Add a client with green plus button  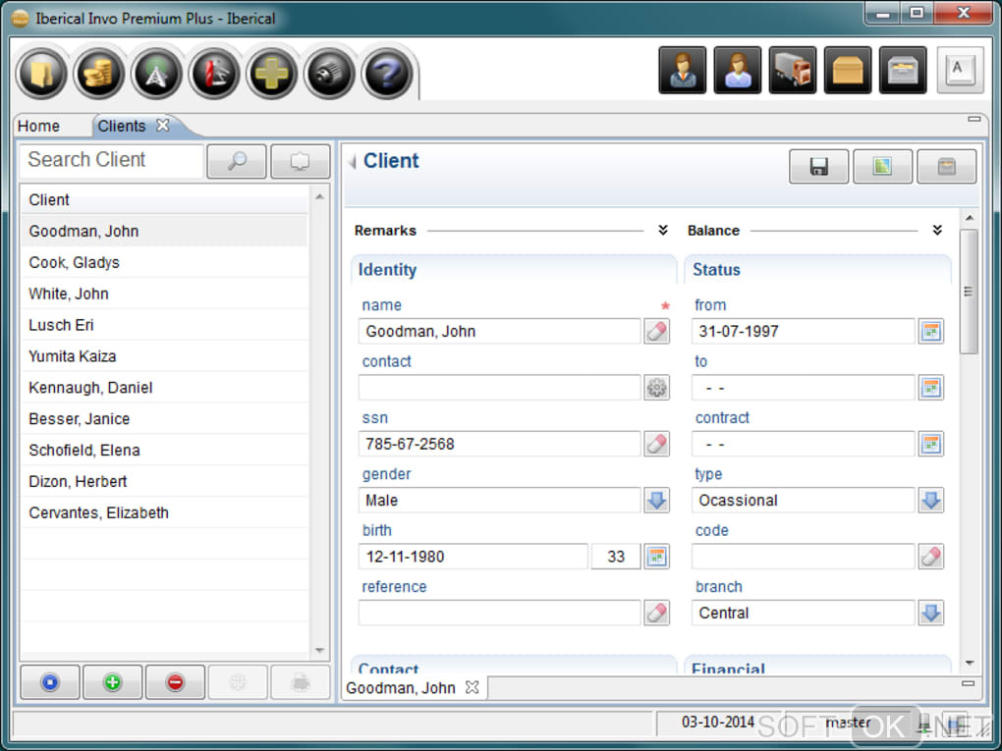pyautogui.click(x=112, y=682)
